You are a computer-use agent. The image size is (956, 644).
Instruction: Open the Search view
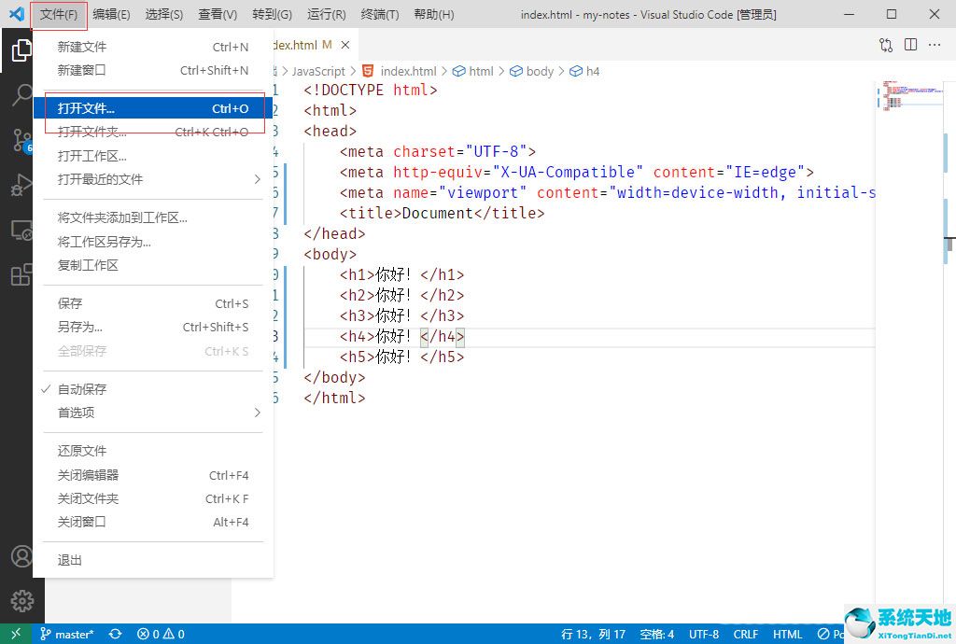(21, 93)
